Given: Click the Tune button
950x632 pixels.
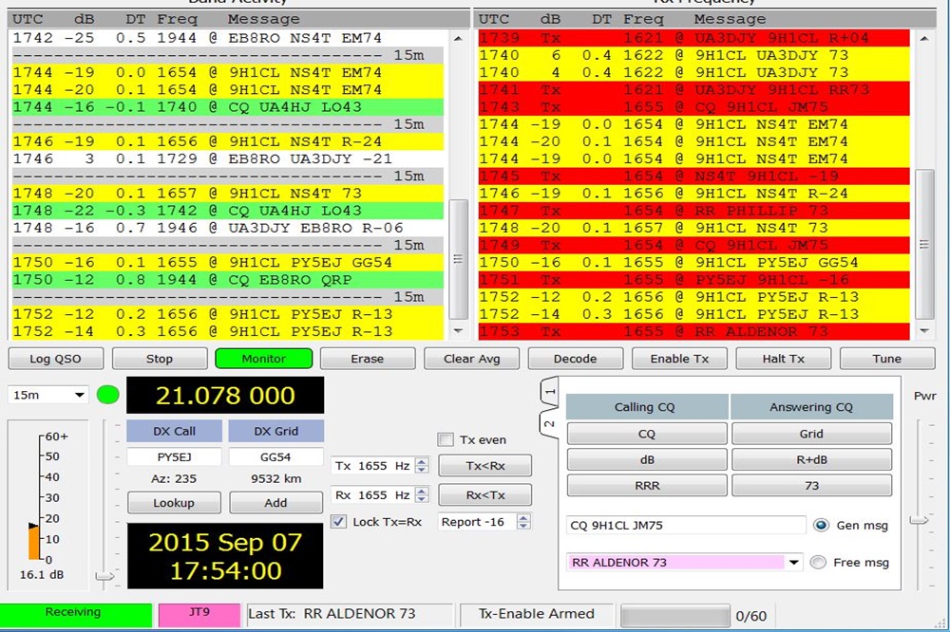Looking at the screenshot, I should click(x=886, y=359).
